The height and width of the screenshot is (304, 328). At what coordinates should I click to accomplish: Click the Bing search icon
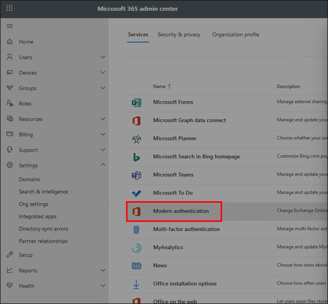click(136, 157)
